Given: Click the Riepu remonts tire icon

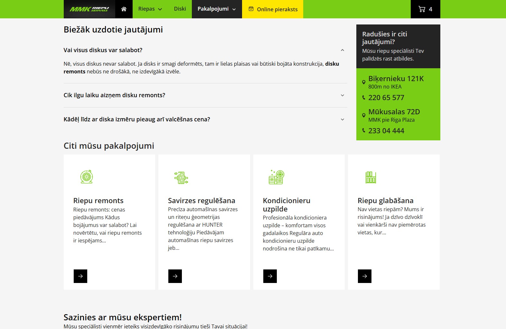Looking at the screenshot, I should point(87,177).
